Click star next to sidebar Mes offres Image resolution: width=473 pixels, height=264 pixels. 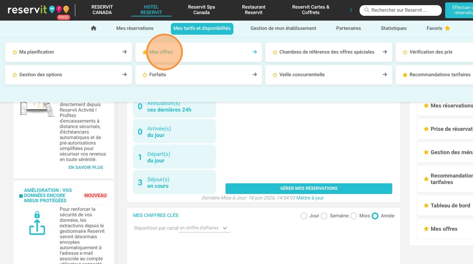[x=426, y=229]
